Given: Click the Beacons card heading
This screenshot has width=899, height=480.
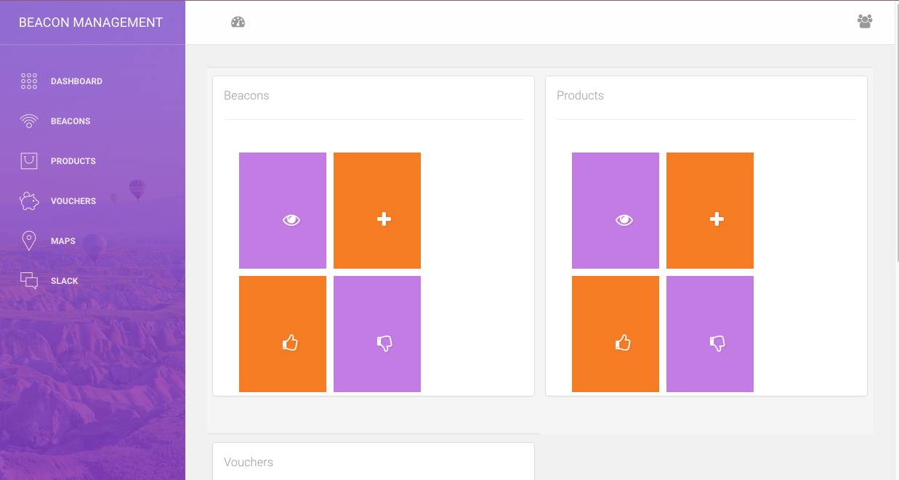Looking at the screenshot, I should coord(246,95).
